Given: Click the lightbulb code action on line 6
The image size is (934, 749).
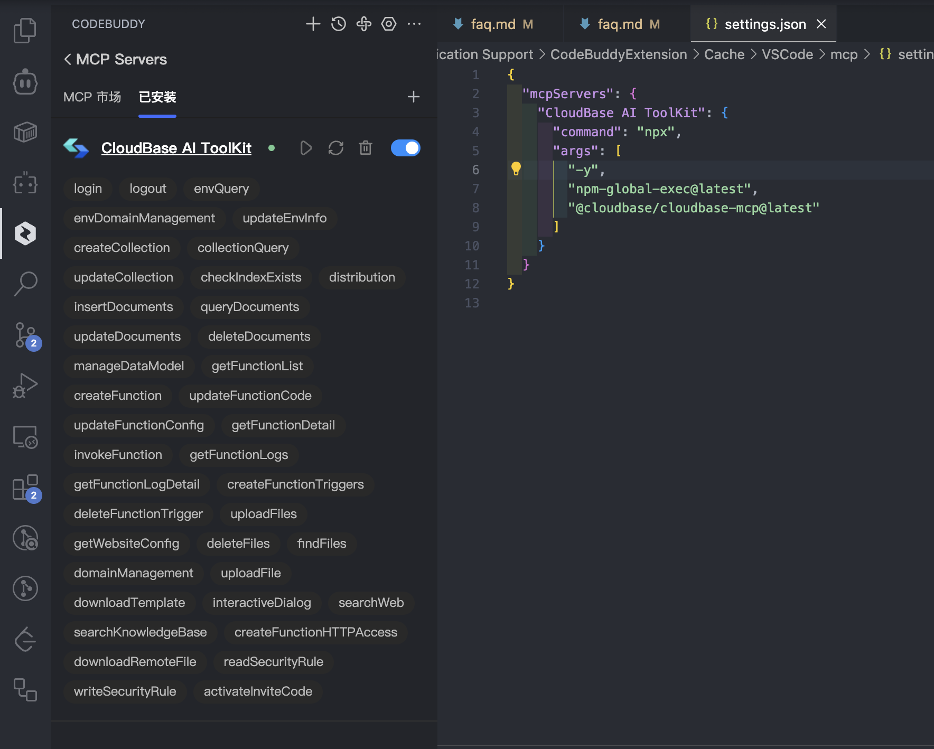Looking at the screenshot, I should (516, 169).
